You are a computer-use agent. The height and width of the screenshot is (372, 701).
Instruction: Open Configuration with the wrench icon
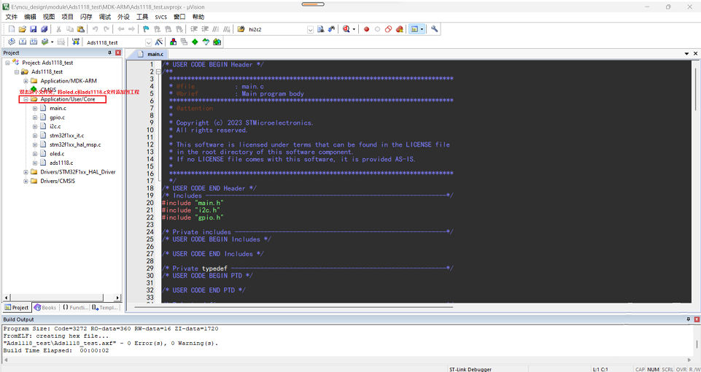(x=434, y=29)
